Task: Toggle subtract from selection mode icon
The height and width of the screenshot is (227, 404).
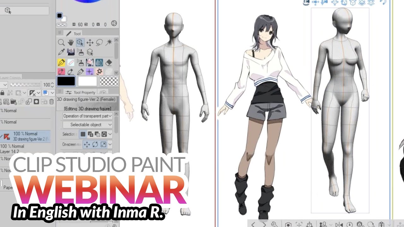Action: [x=97, y=134]
